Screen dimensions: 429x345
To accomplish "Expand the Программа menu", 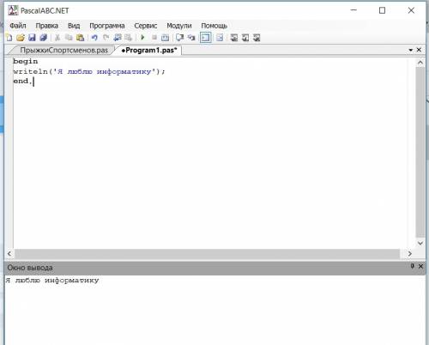I will click(107, 26).
